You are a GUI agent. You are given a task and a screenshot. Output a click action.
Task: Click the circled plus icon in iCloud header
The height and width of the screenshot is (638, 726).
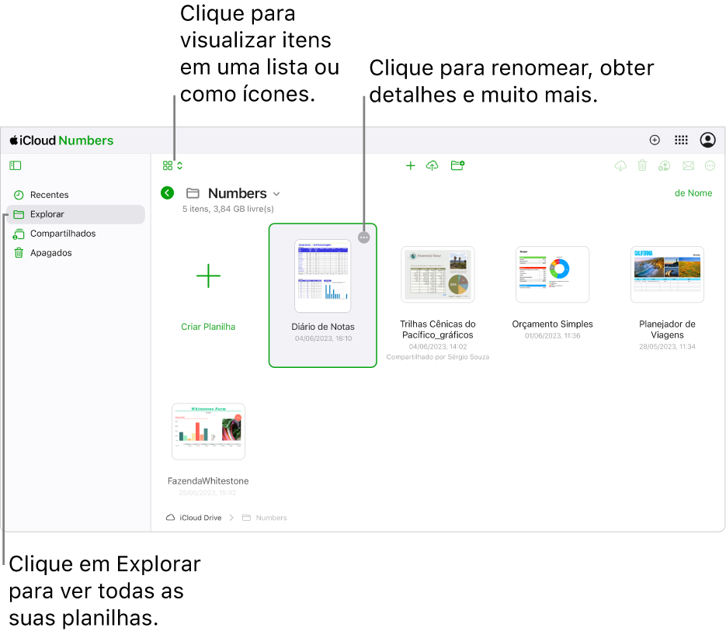(655, 140)
